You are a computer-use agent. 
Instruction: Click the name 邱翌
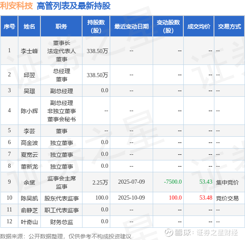[29, 75]
